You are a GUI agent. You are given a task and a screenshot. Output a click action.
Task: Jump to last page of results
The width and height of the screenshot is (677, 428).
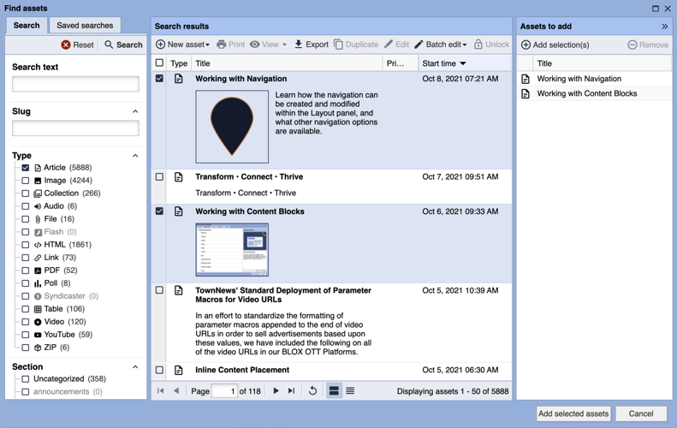click(292, 391)
